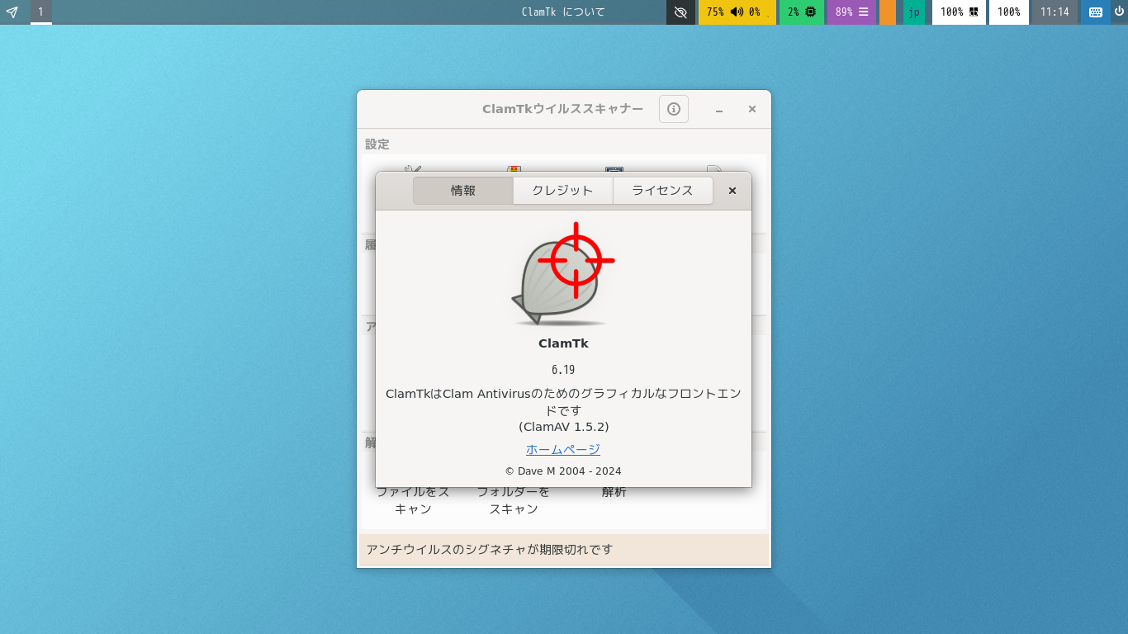Viewport: 1128px width, 634px height.
Task: Open the CPU usage indicator showing 2%
Action: click(802, 12)
